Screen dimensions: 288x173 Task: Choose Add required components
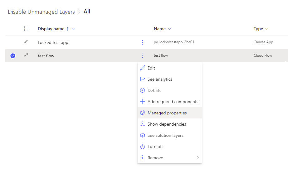170,102
